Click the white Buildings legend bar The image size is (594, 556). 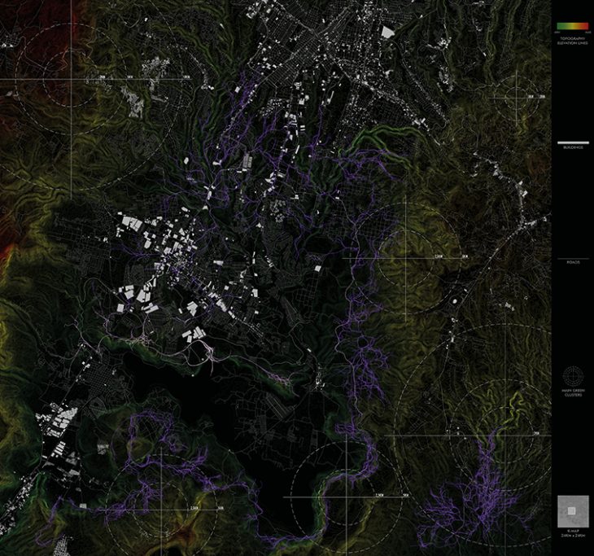(x=572, y=142)
